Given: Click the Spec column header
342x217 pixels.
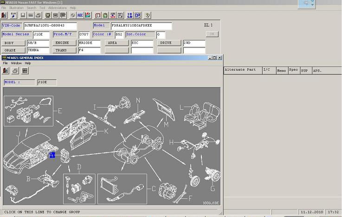Looking at the screenshot, I should pos(294,71).
